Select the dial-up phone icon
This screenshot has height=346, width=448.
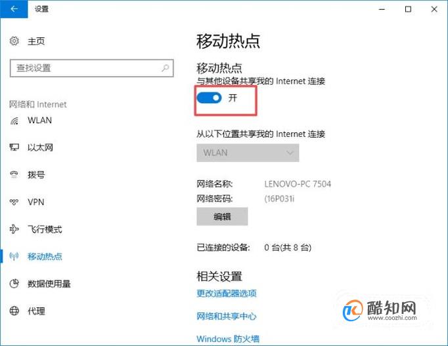click(x=14, y=174)
